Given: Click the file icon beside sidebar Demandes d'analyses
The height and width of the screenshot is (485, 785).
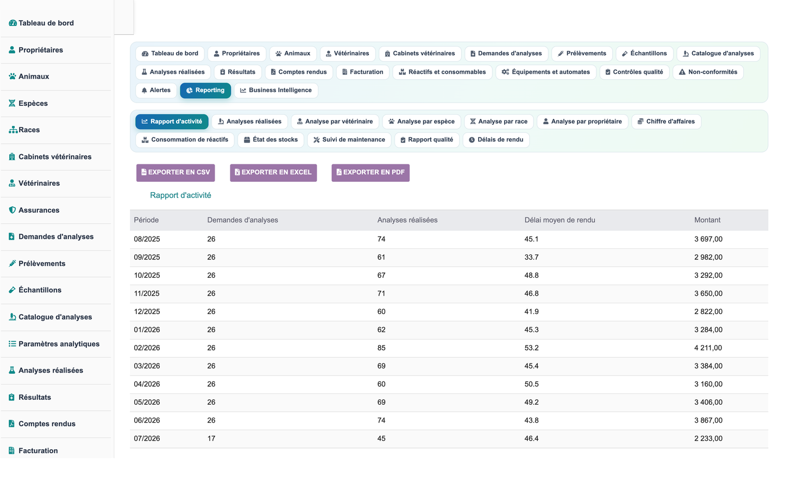Looking at the screenshot, I should point(12,237).
